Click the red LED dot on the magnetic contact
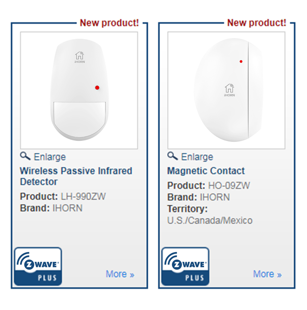This screenshot has width=307, height=310. [241, 61]
